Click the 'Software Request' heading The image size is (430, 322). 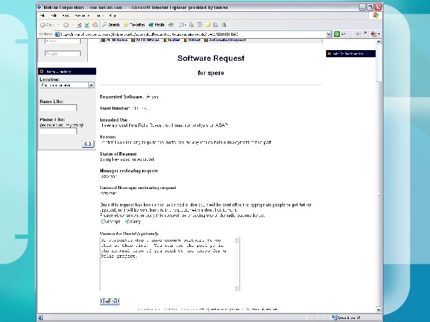[211, 58]
